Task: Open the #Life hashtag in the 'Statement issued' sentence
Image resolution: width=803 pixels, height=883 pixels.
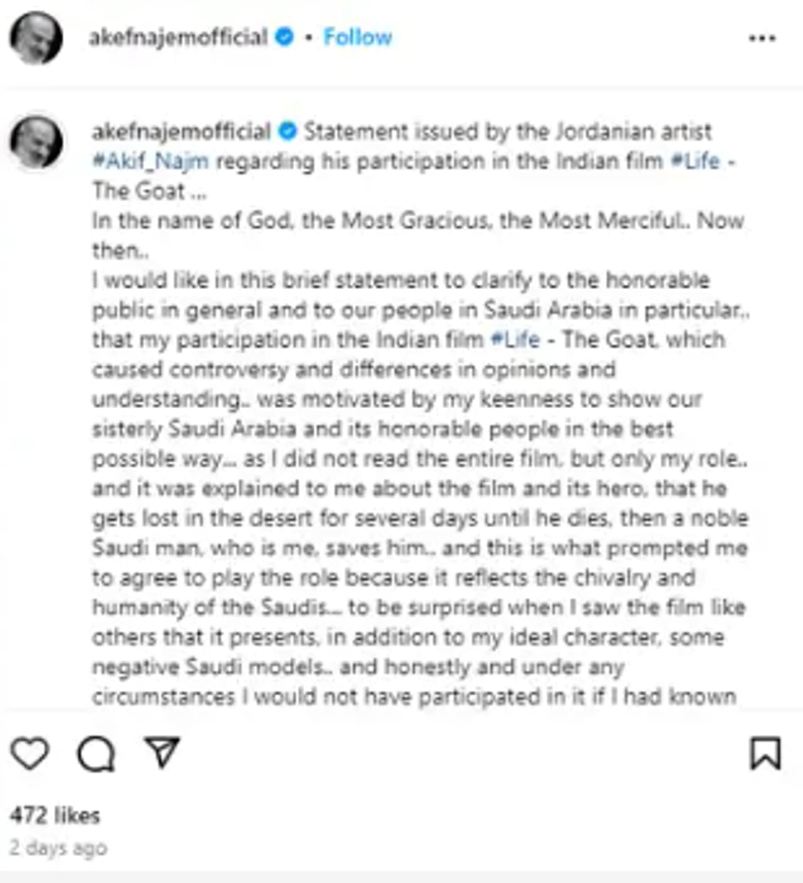Action: point(695,161)
